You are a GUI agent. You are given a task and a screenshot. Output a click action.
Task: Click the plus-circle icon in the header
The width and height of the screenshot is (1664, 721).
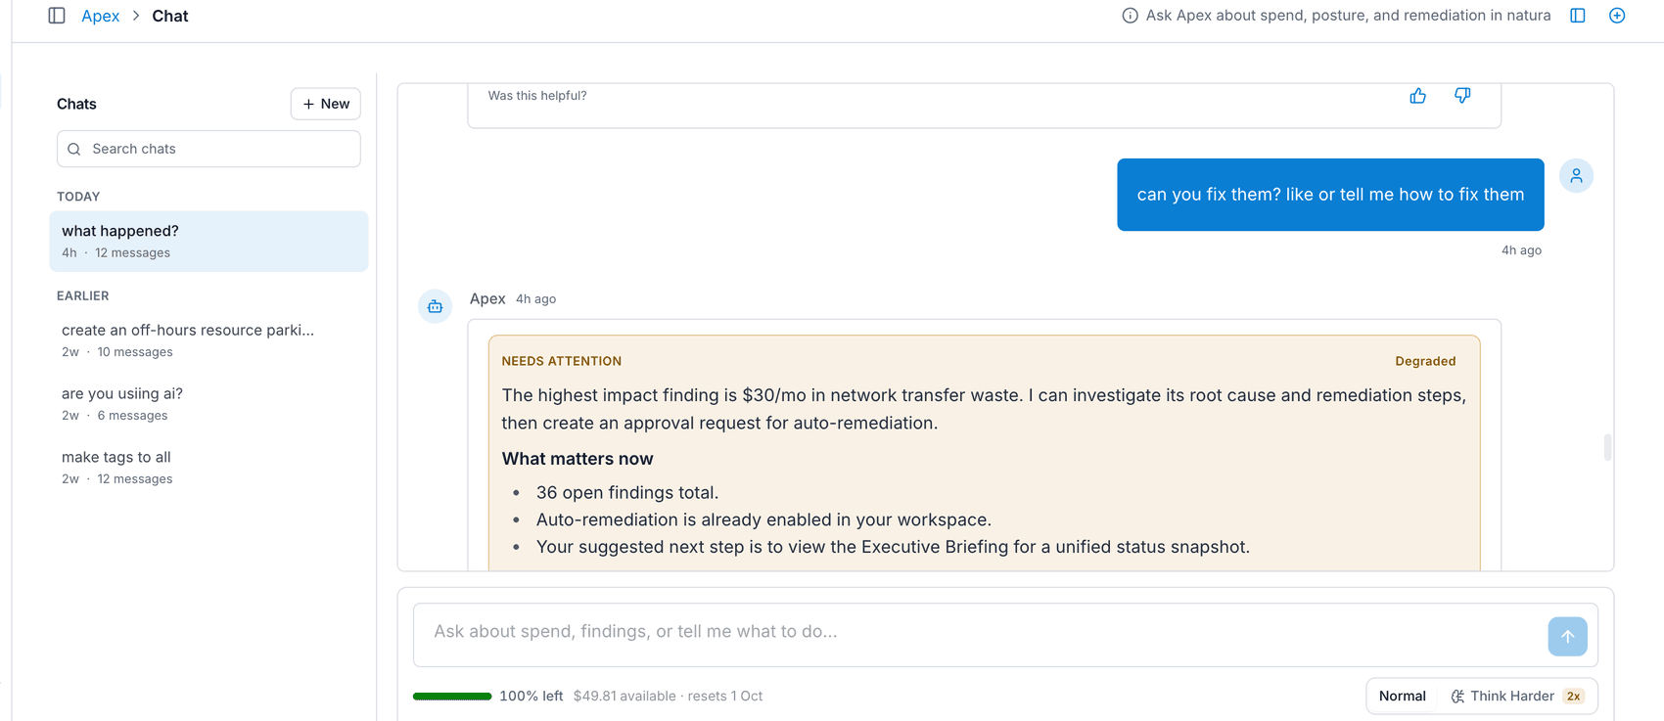[x=1617, y=16]
